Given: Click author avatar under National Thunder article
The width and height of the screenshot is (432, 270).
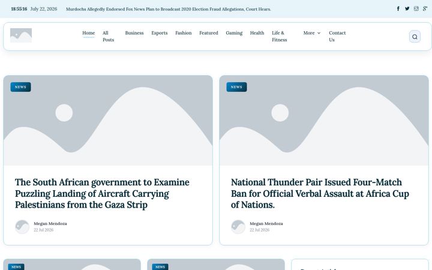Looking at the screenshot, I should [238, 227].
